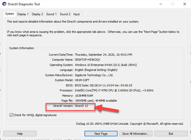The width and height of the screenshot is (191, 140).
Task: Click the 'Copyright © Microsoft. All rights reserved.' text
Action: [157, 124]
